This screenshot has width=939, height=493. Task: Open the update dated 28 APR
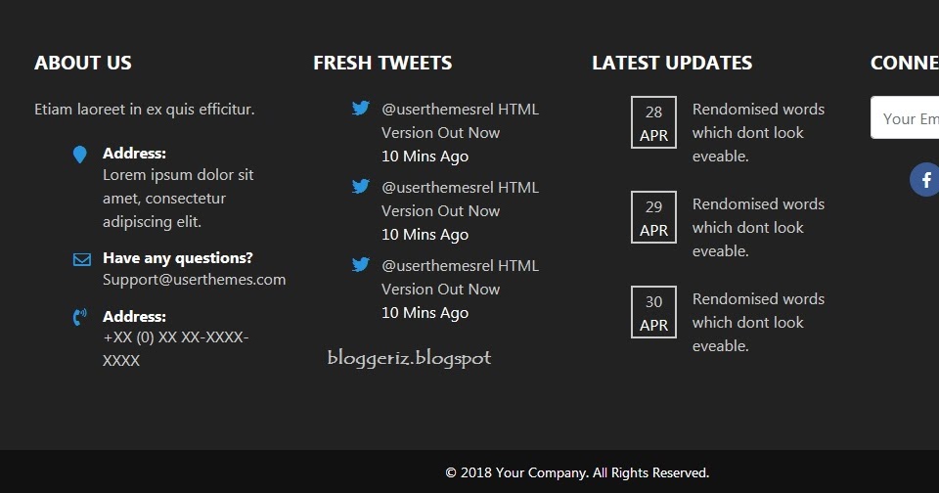tap(758, 132)
